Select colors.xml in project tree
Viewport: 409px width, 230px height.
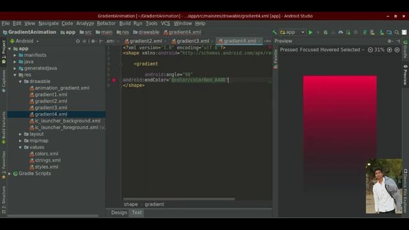pyautogui.click(x=47, y=154)
